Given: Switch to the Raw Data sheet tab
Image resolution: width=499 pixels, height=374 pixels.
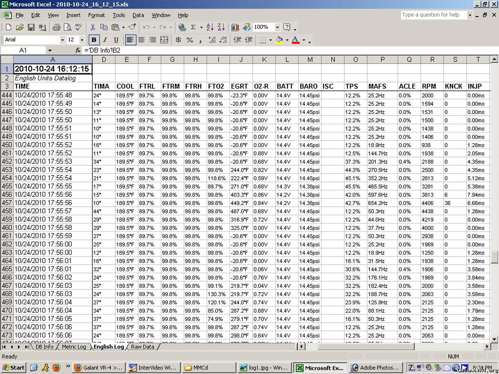Looking at the screenshot, I should [142, 347].
